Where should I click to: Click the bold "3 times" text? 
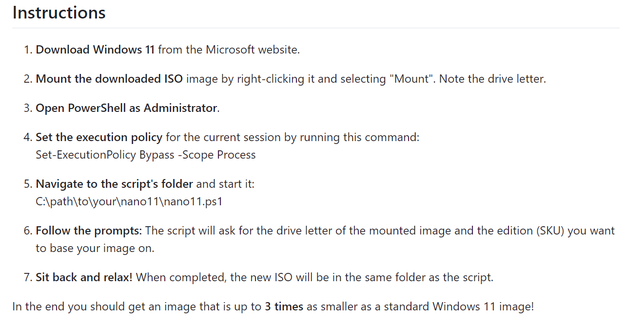[x=284, y=307]
